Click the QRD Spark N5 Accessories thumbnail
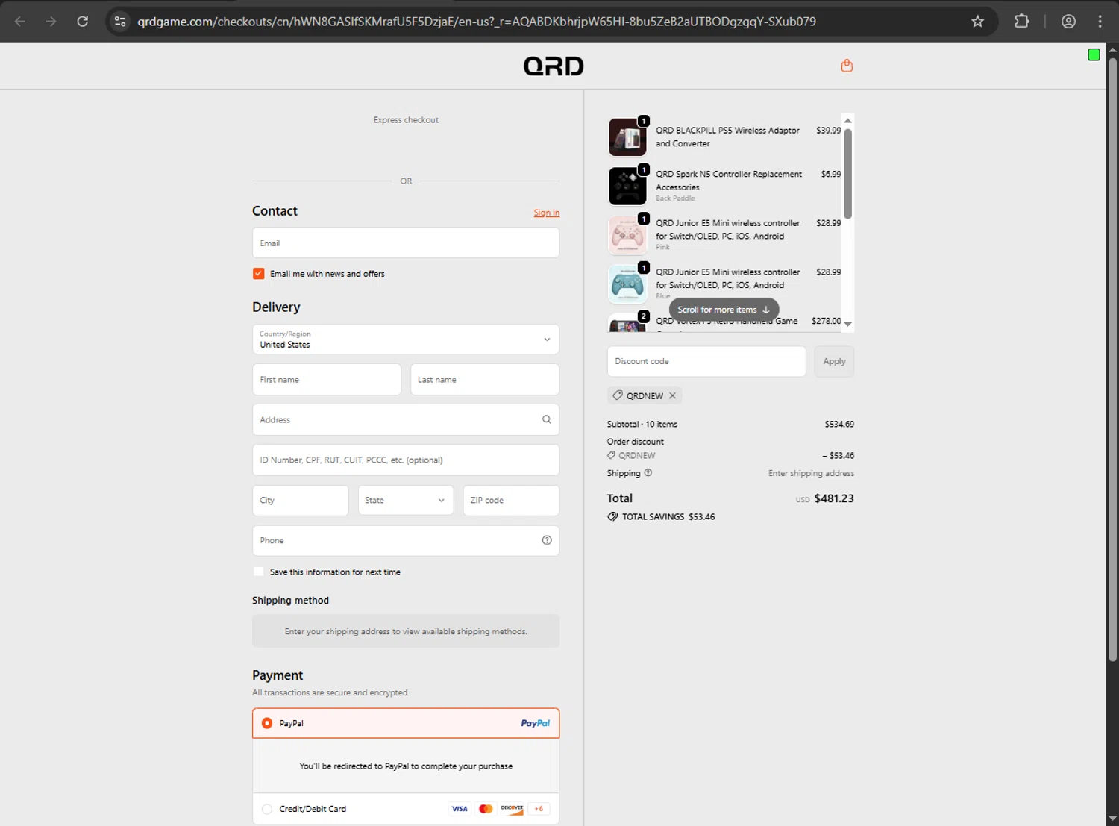The width and height of the screenshot is (1119, 826). pos(627,186)
